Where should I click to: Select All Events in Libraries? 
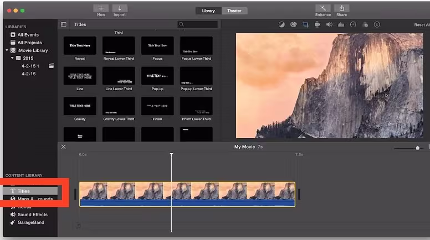pyautogui.click(x=28, y=35)
